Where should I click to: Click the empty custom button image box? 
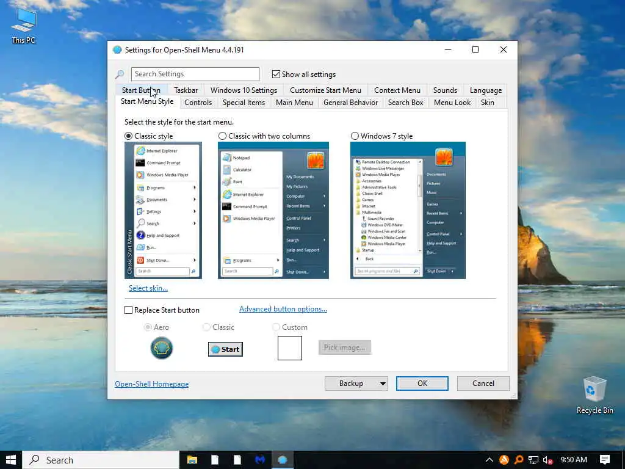tap(290, 347)
